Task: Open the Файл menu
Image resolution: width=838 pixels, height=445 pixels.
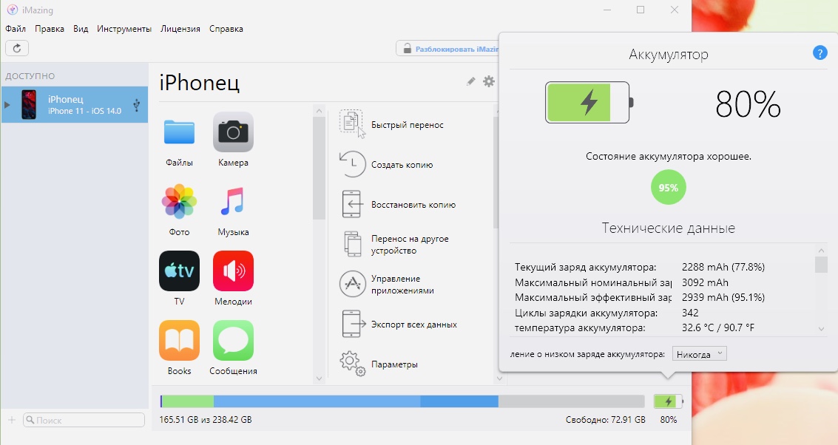Action: [16, 29]
